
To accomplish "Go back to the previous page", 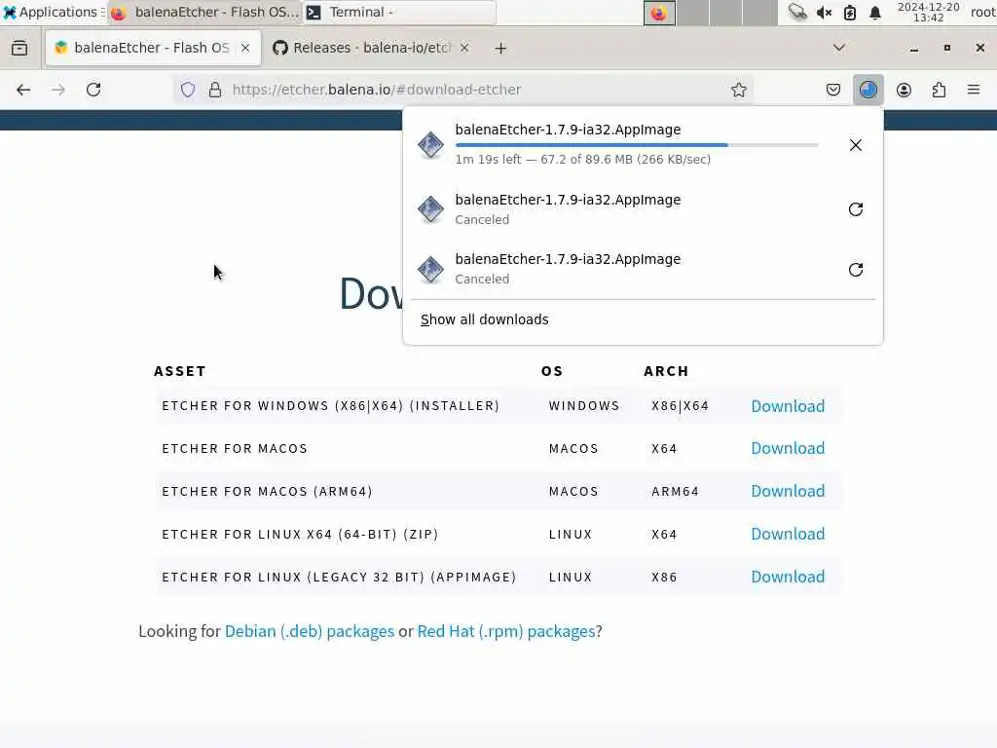I will 23,90.
